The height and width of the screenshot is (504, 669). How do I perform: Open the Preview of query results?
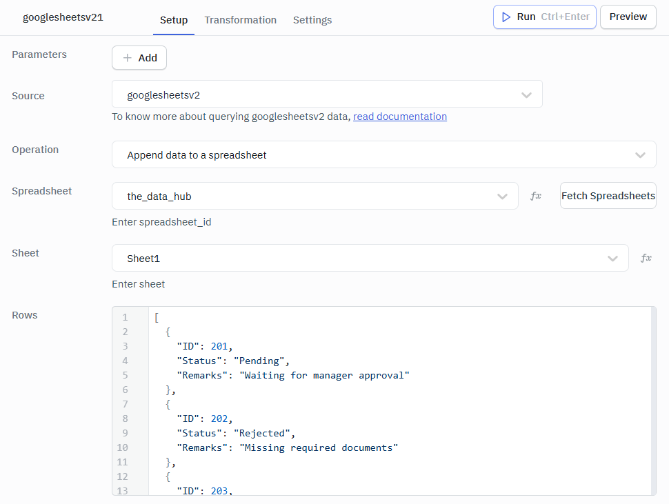click(x=628, y=17)
